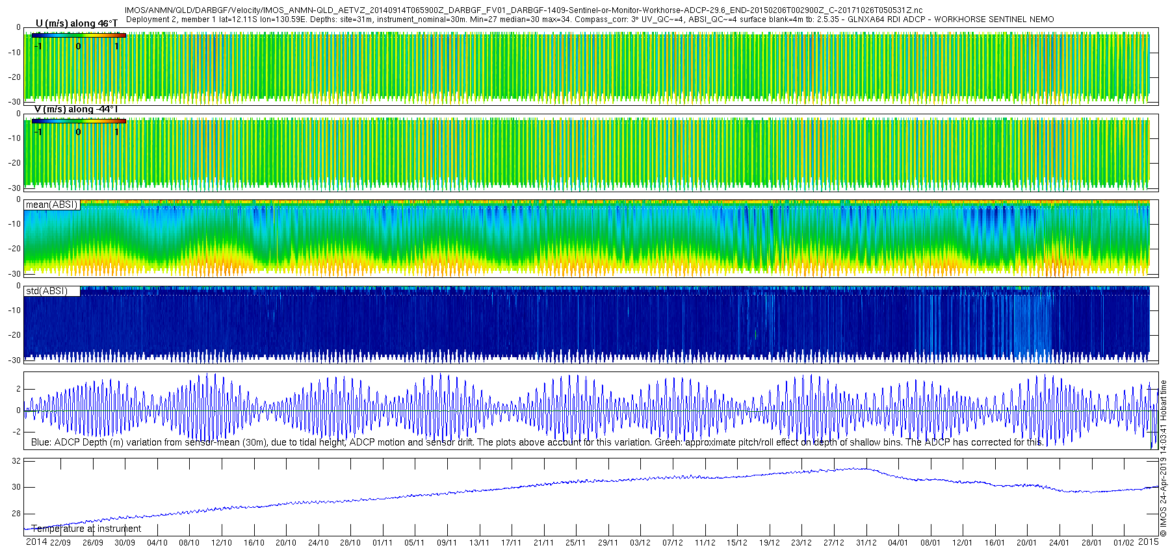The width and height of the screenshot is (1170, 552).
Task: Click the '04/10' date tick label
Action: (x=157, y=543)
